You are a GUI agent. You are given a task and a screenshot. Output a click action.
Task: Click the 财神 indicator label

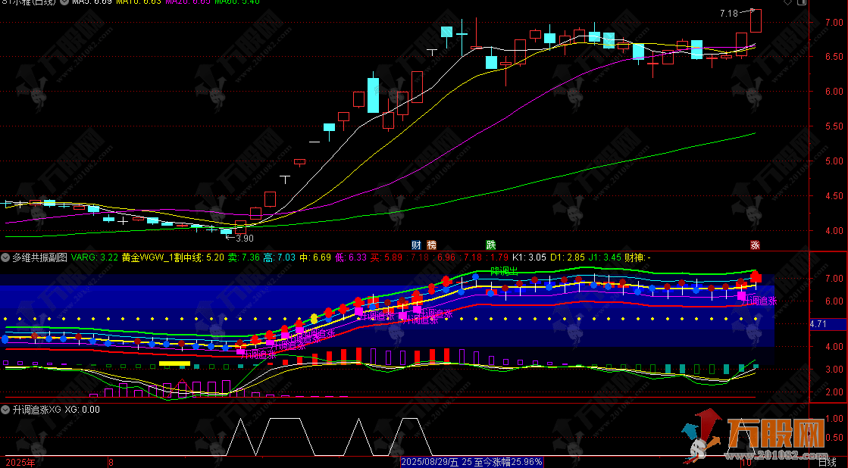[637, 257]
